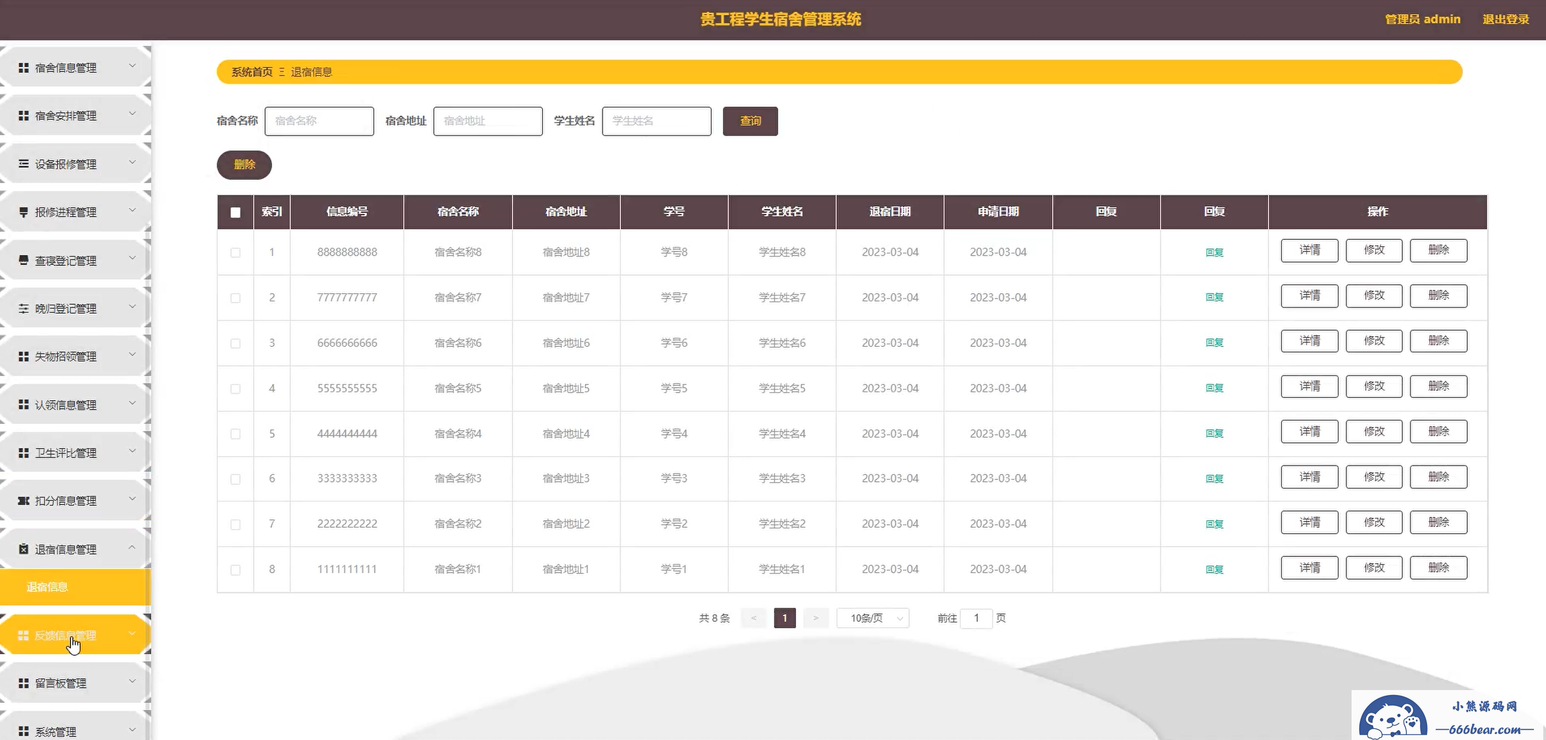Image resolution: width=1546 pixels, height=740 pixels.
Task: Check the row with 信息编号 1111111111
Action: 235,570
